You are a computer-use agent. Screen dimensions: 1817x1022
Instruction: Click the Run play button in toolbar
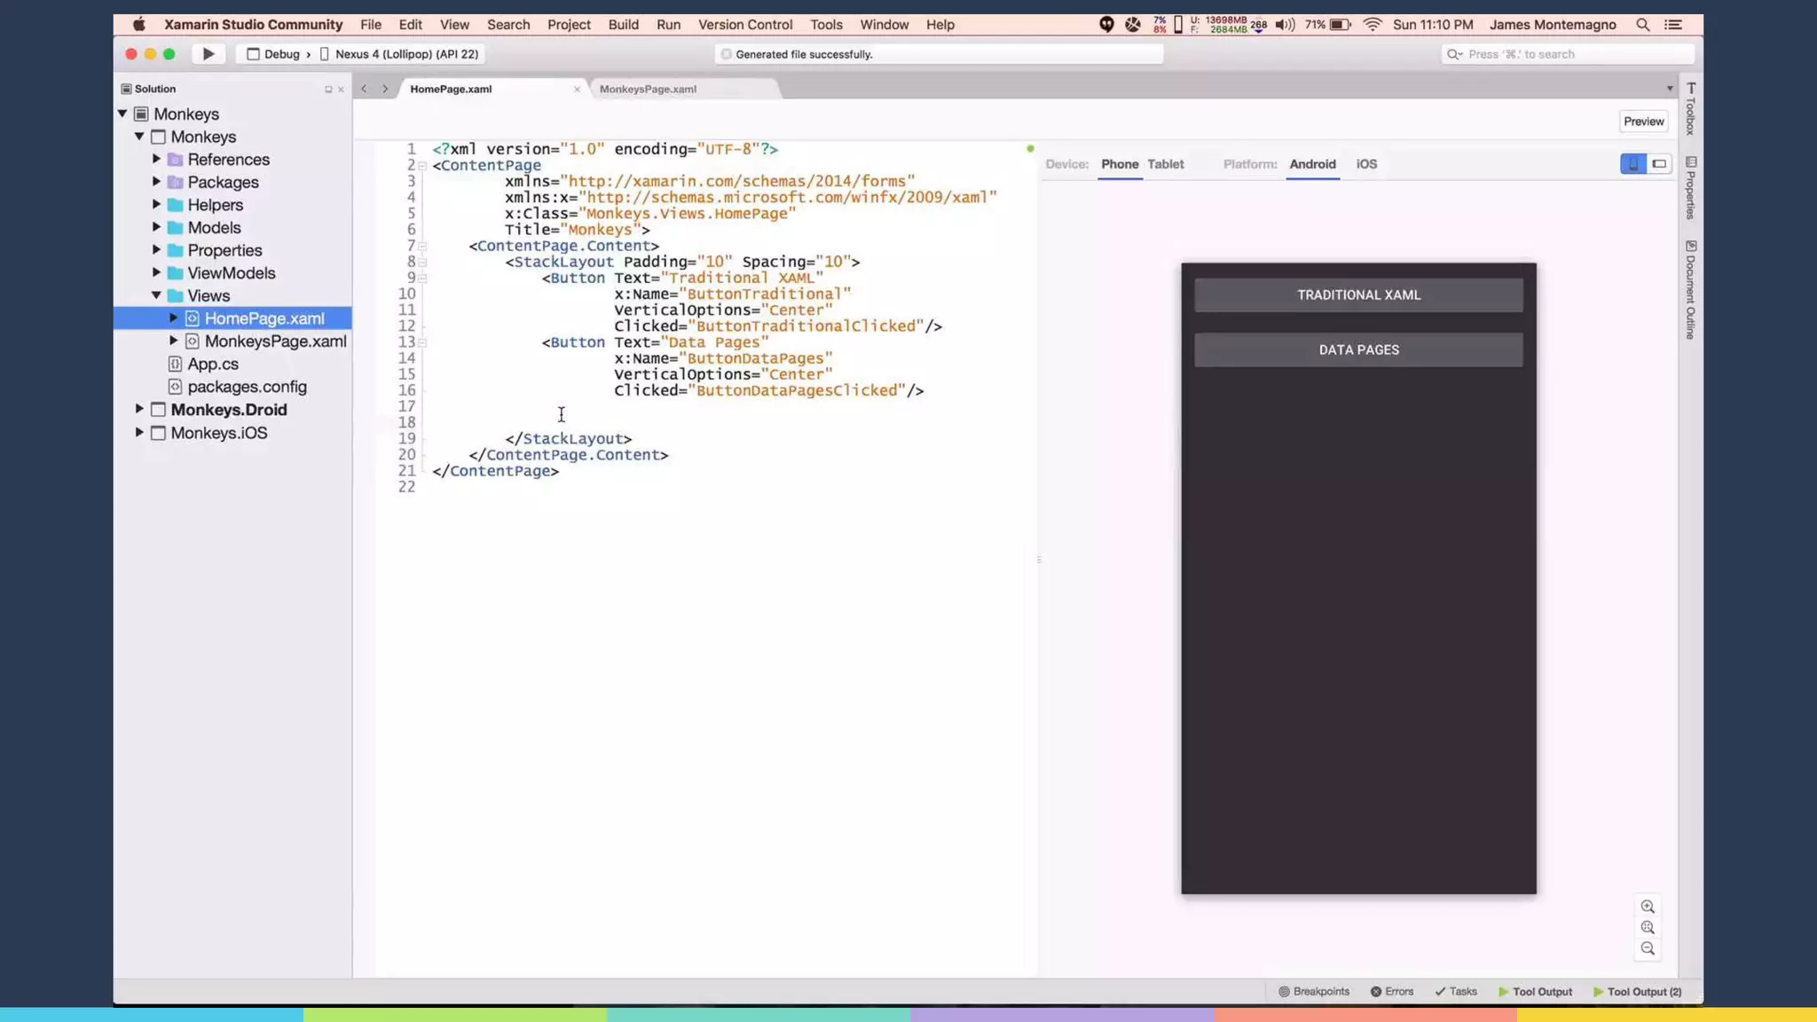click(x=208, y=54)
